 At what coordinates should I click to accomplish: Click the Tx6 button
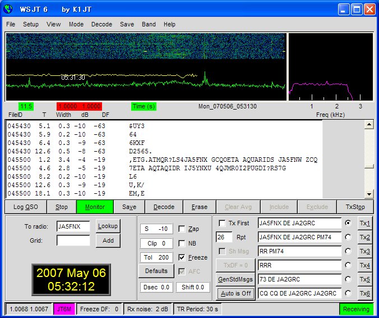(365, 293)
